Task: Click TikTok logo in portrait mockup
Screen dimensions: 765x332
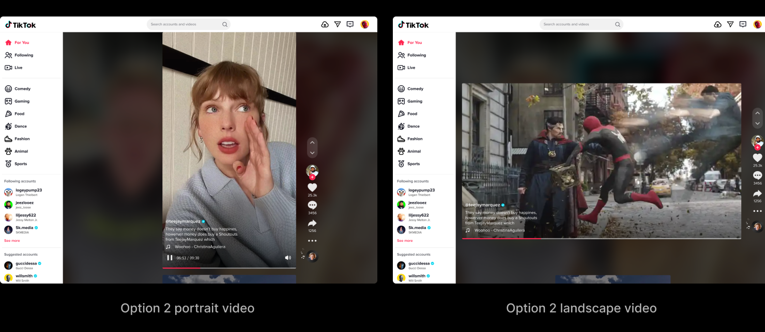Action: (21, 25)
